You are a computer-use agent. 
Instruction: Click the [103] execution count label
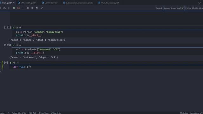point(7,45)
